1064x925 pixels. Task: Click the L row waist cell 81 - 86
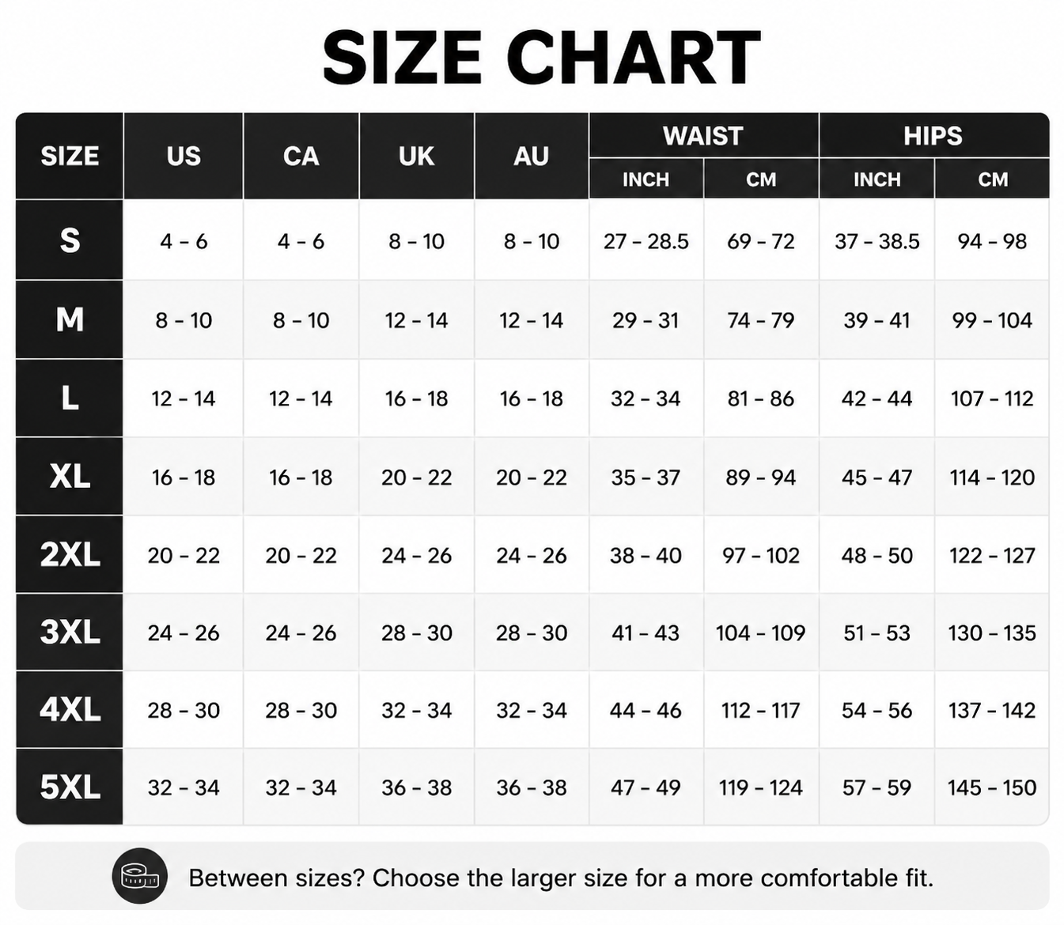pyautogui.click(x=761, y=398)
